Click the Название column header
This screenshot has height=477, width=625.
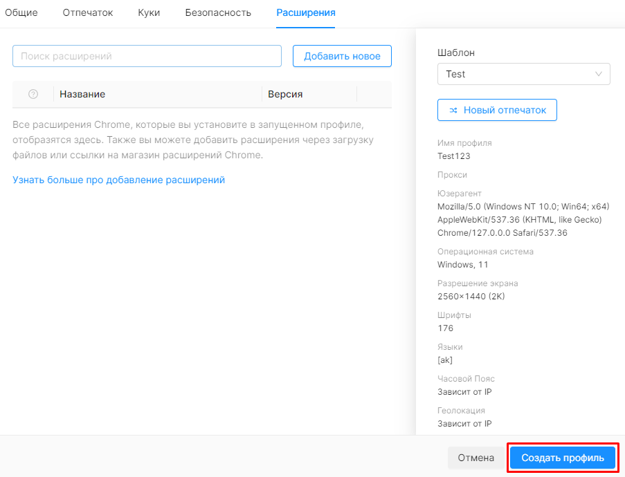point(82,95)
